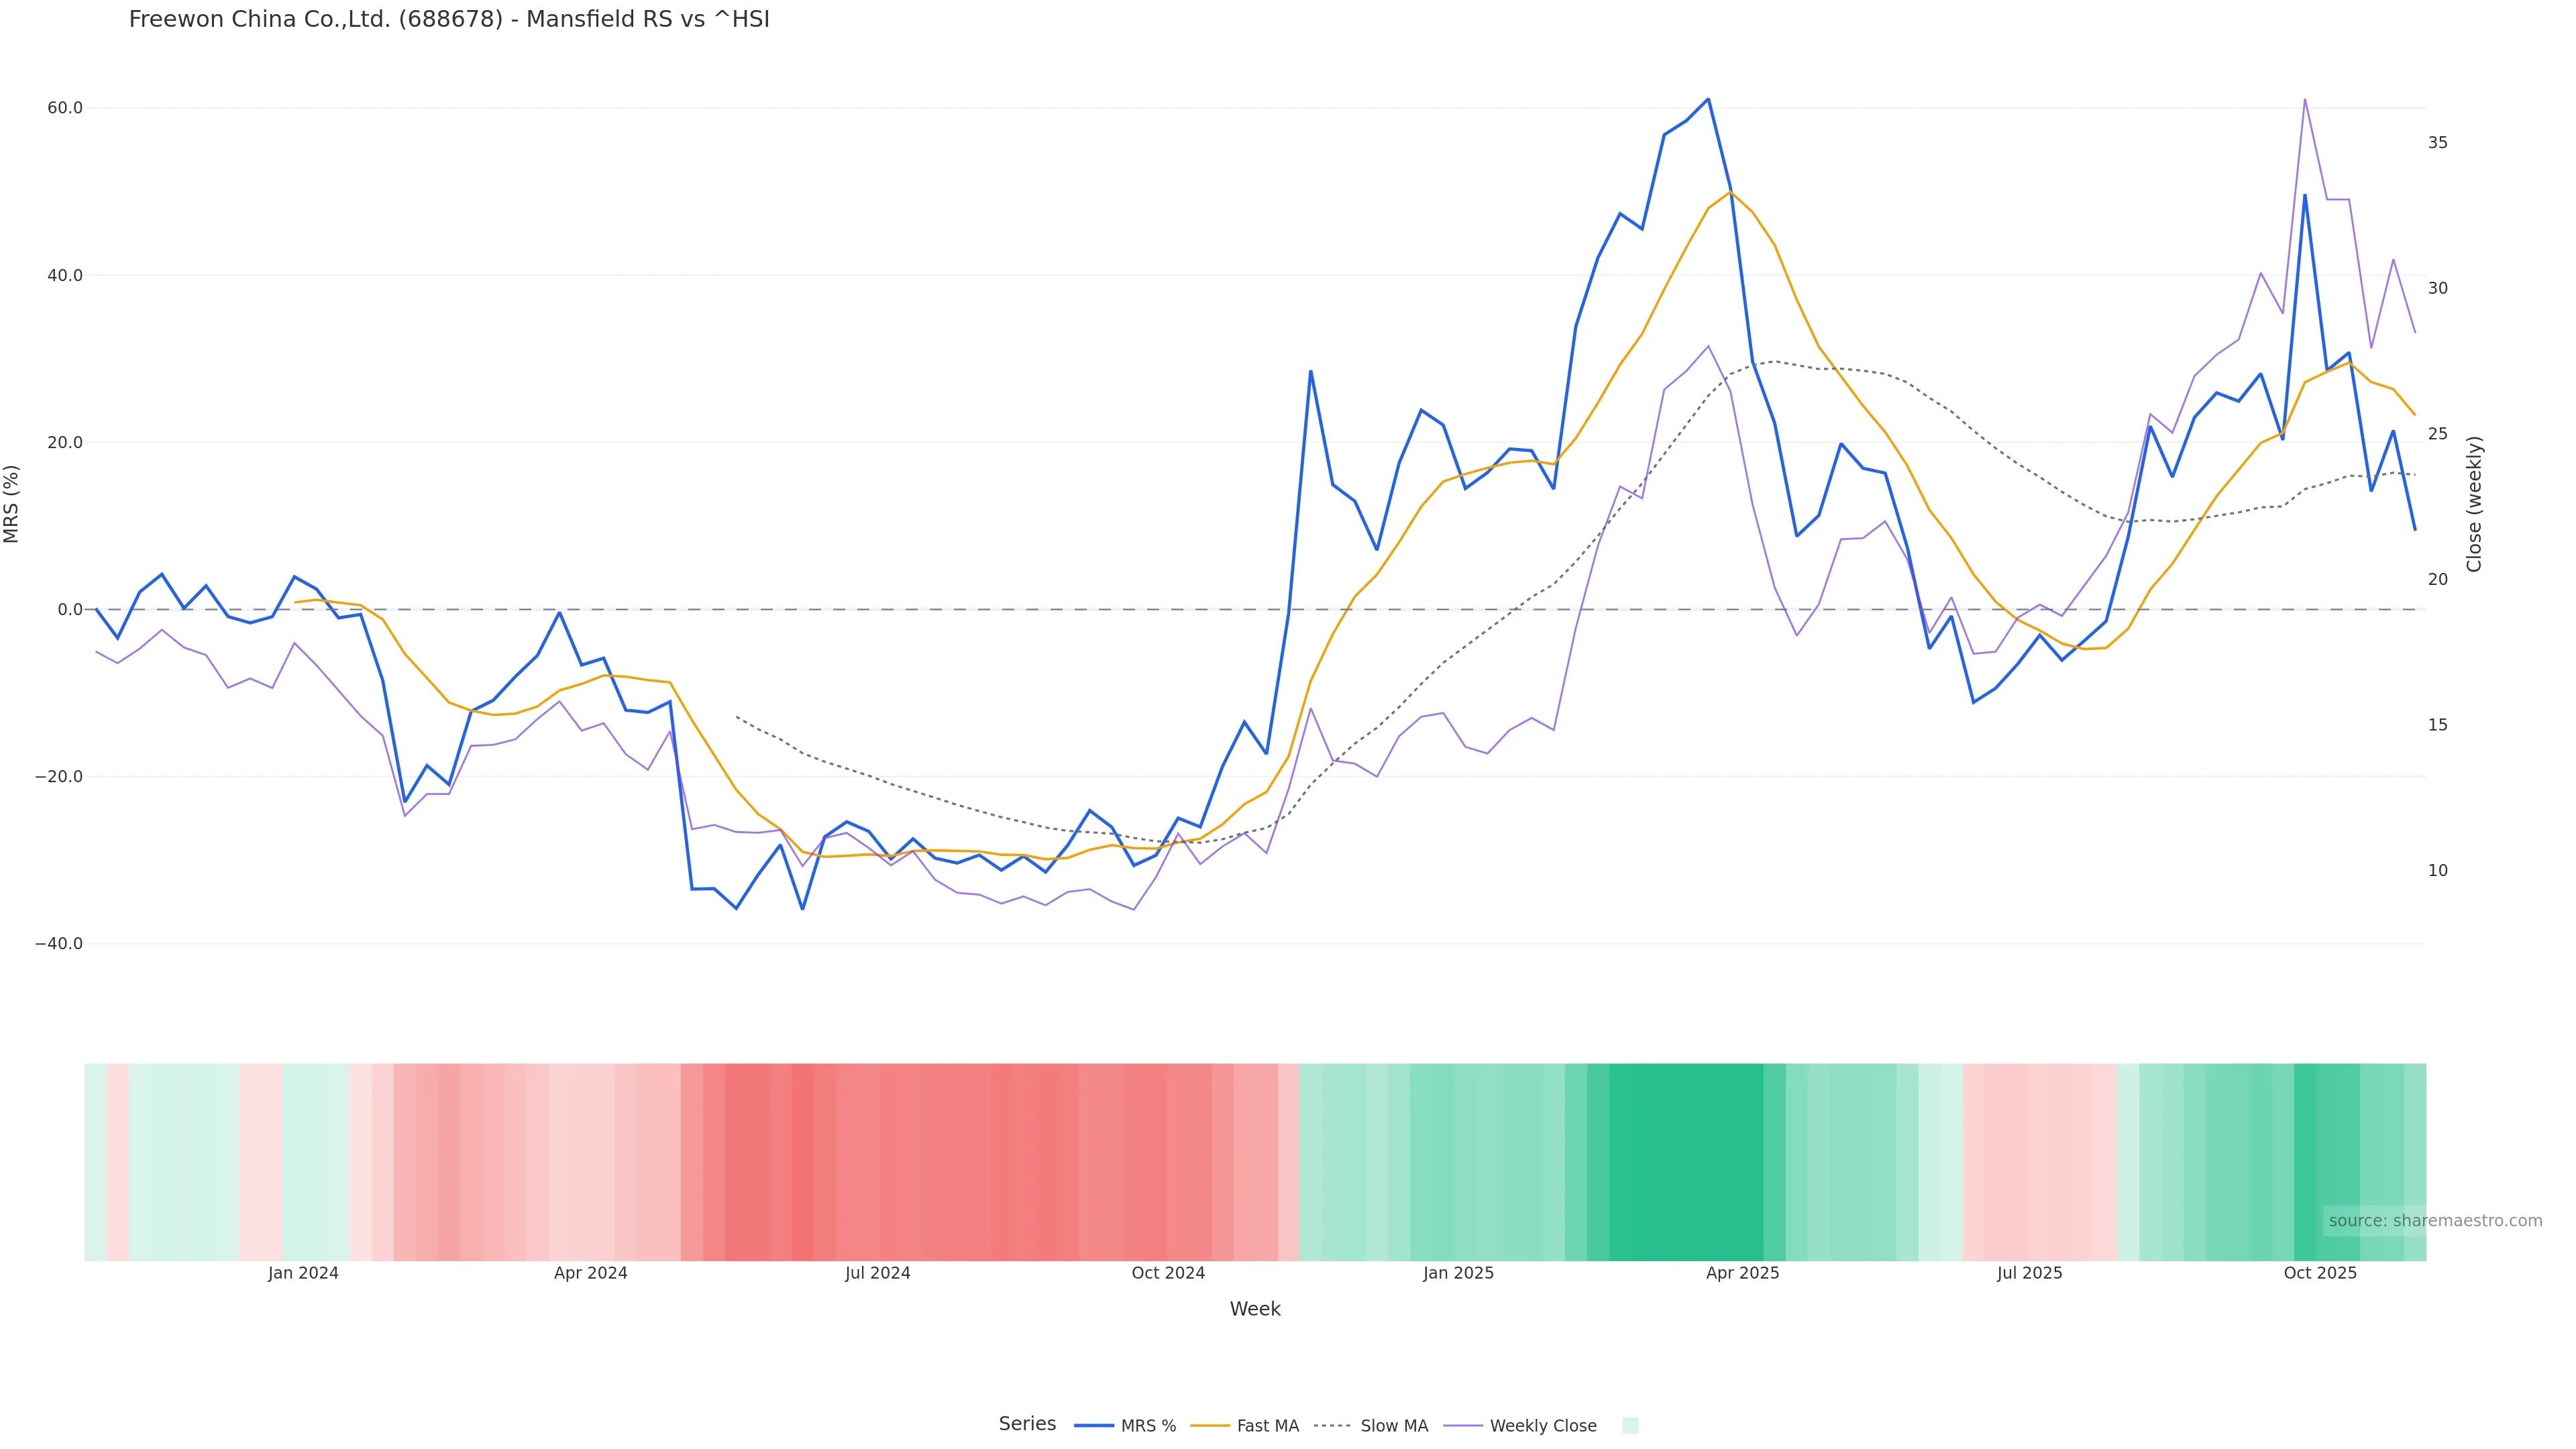Click the pale green legend swatch
The width and height of the screenshot is (2576, 1449).
[x=1630, y=1426]
